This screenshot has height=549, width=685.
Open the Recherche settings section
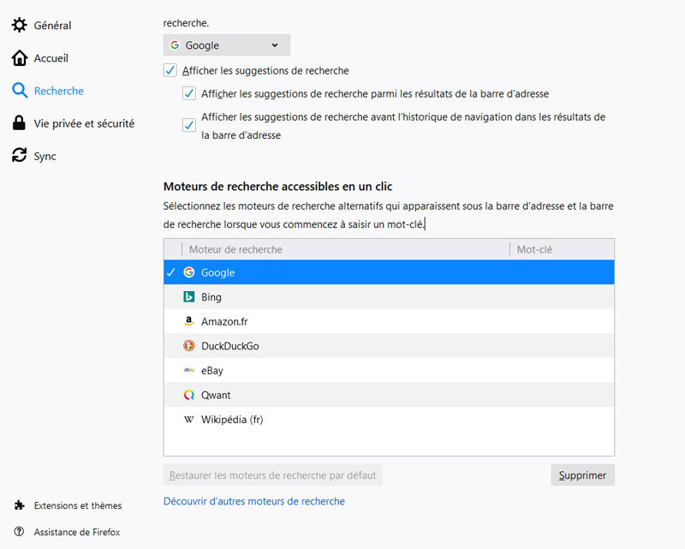click(58, 91)
